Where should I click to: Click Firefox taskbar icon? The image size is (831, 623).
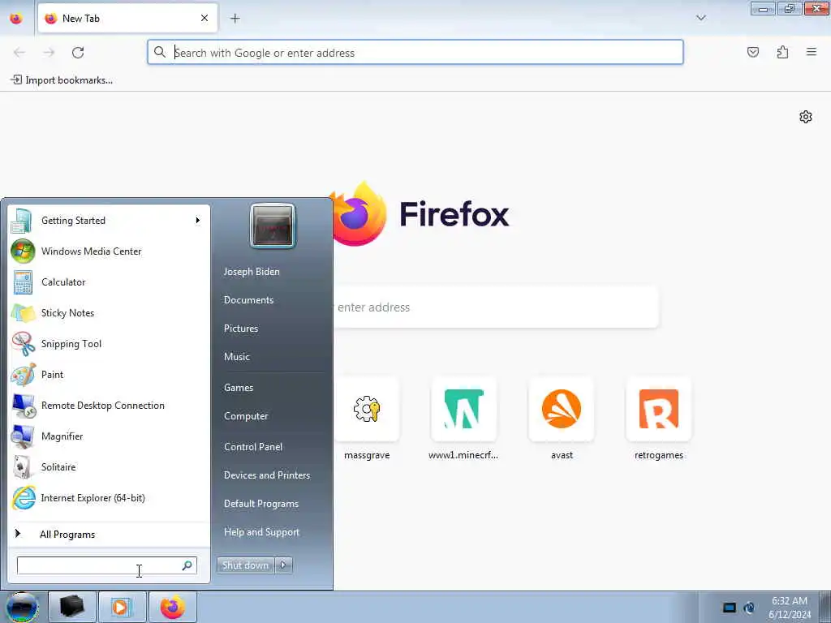[x=172, y=607]
